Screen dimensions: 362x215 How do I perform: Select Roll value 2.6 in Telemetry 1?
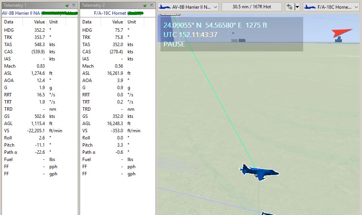click(42, 138)
